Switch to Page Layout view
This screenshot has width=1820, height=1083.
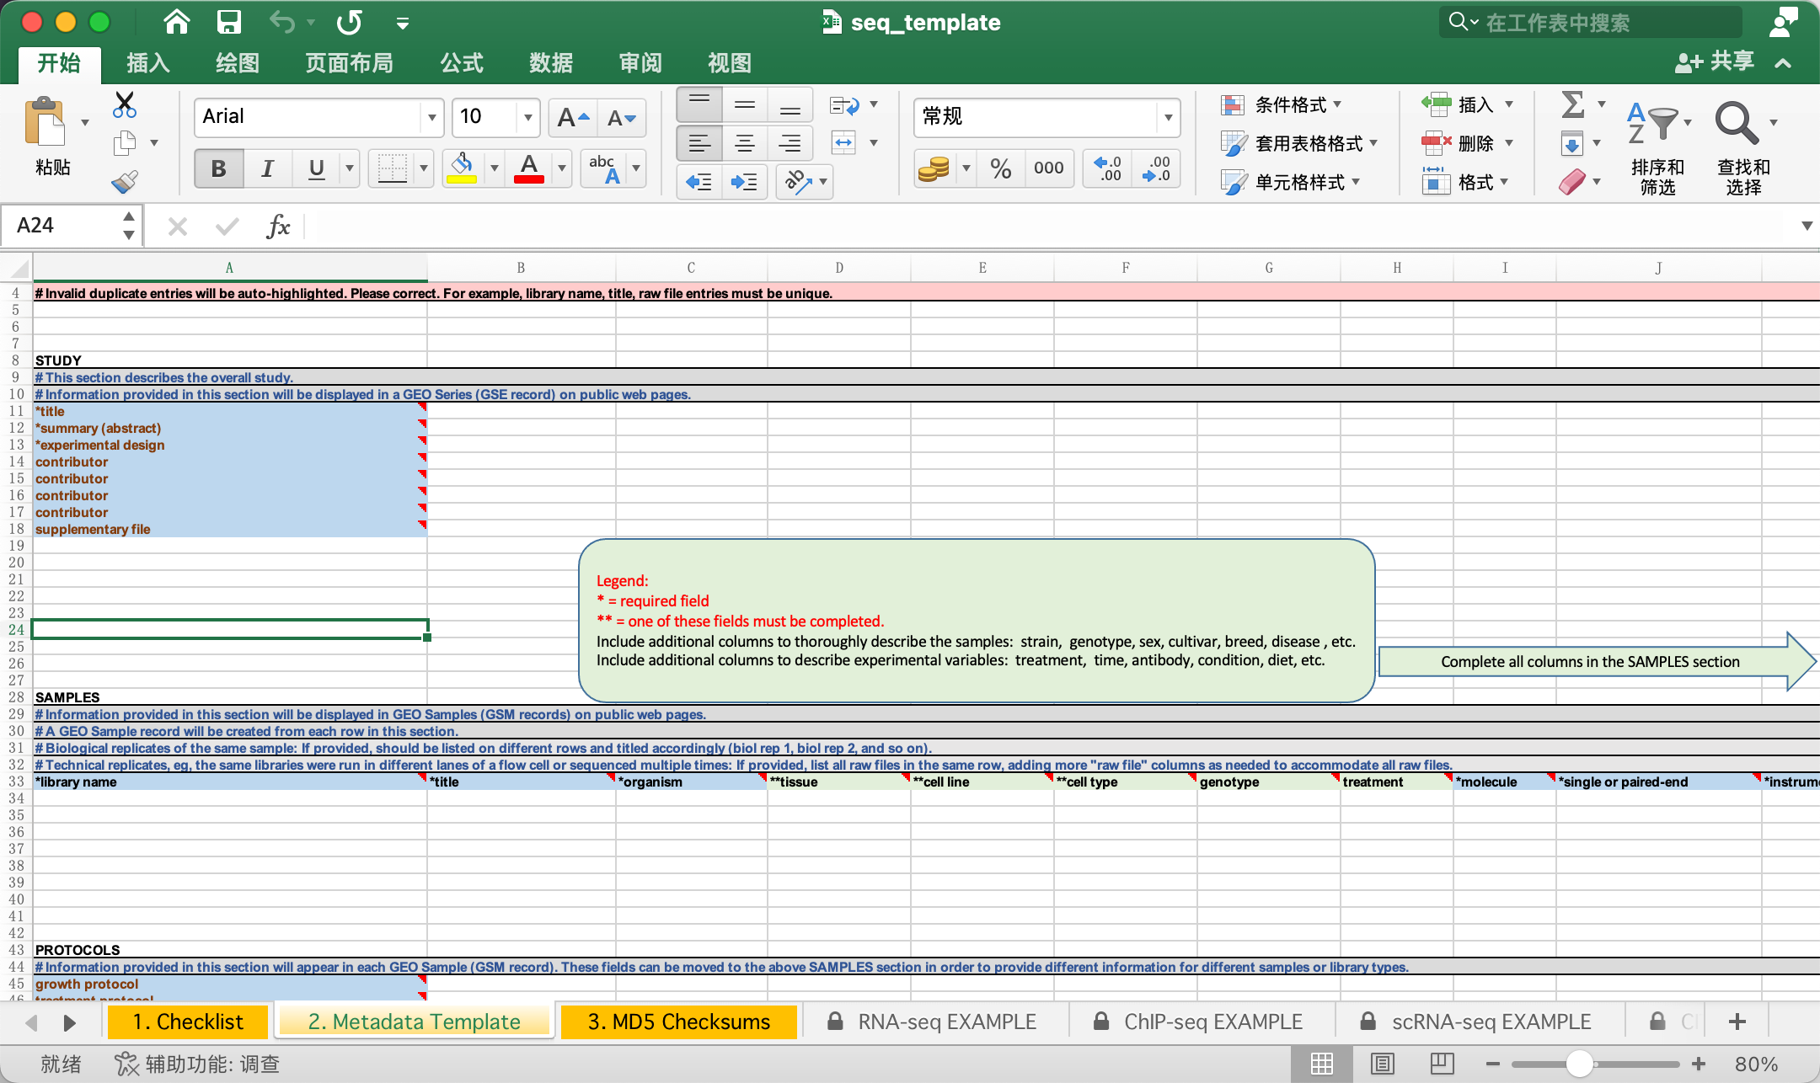coord(1382,1064)
